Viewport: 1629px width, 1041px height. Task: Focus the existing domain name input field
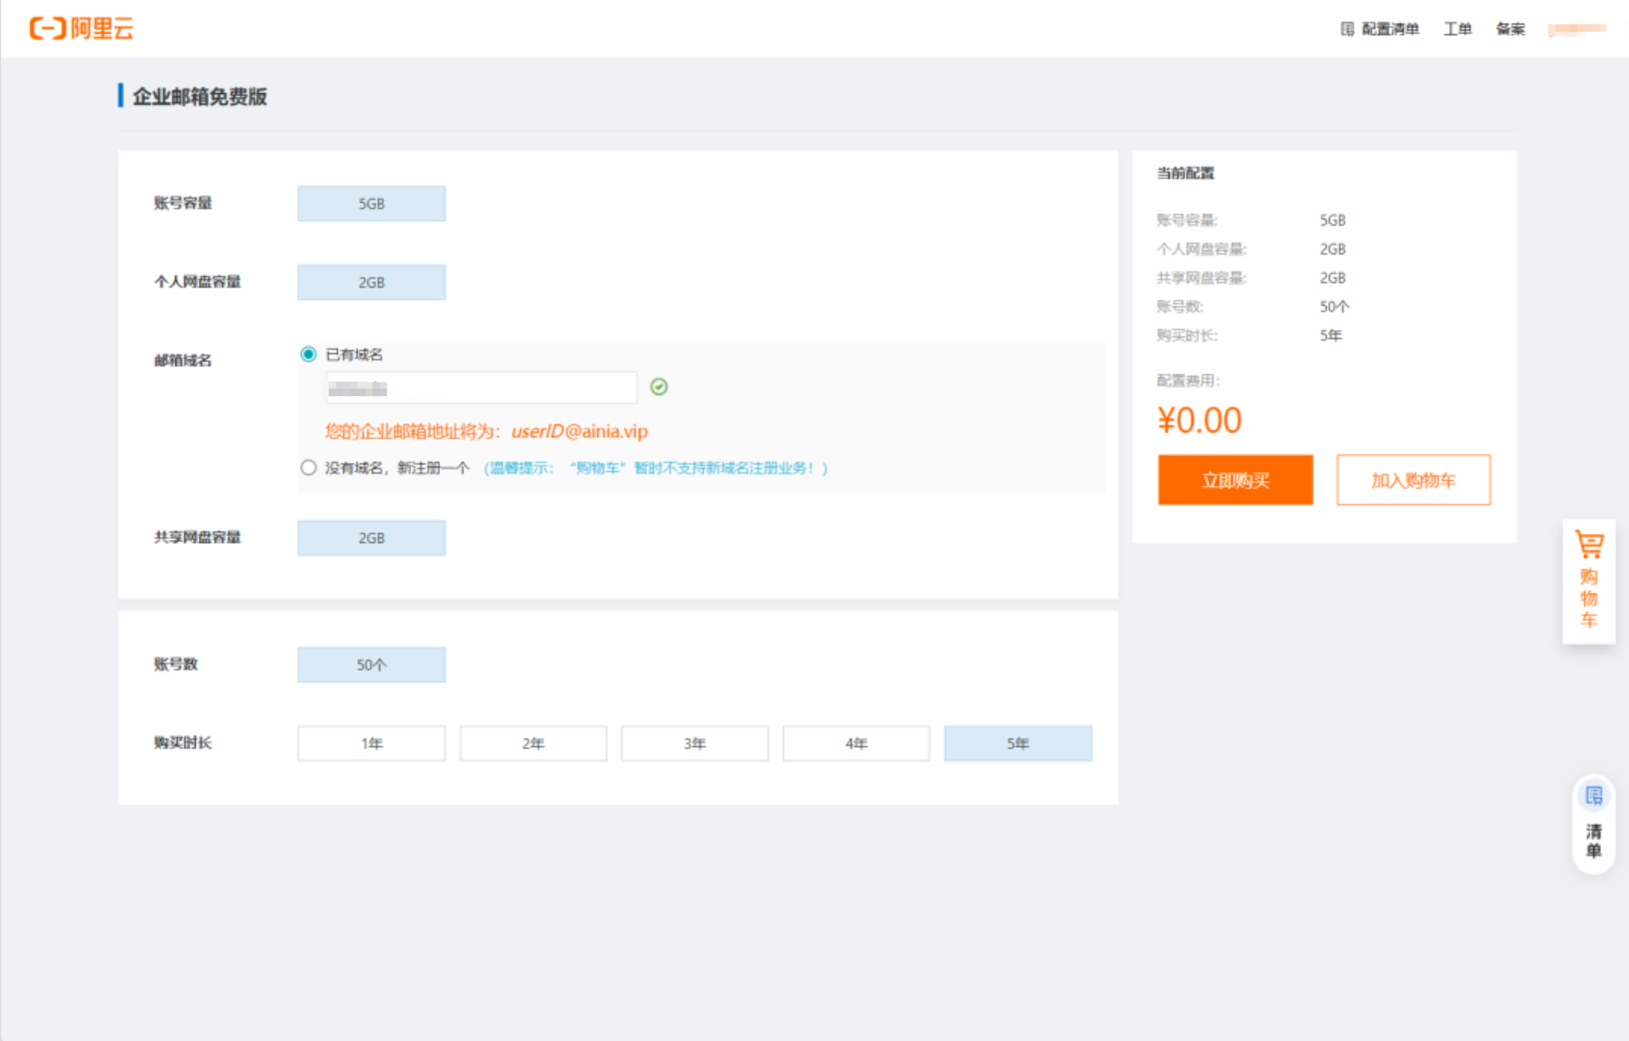[481, 387]
